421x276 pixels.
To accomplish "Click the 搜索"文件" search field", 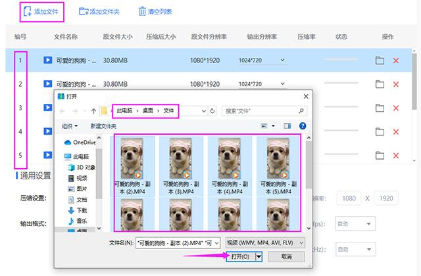I will (x=264, y=111).
